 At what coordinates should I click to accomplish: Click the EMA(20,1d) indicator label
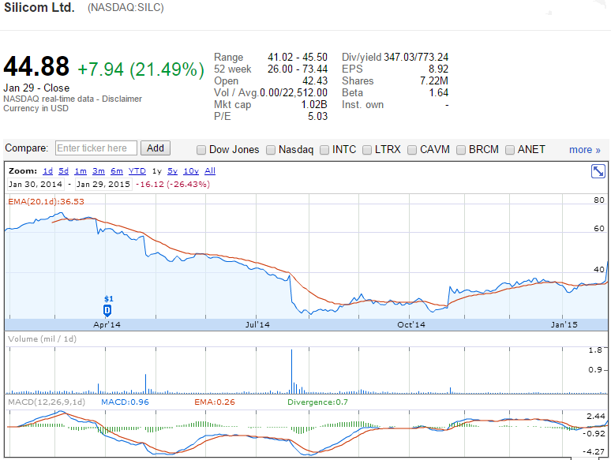[x=46, y=201]
